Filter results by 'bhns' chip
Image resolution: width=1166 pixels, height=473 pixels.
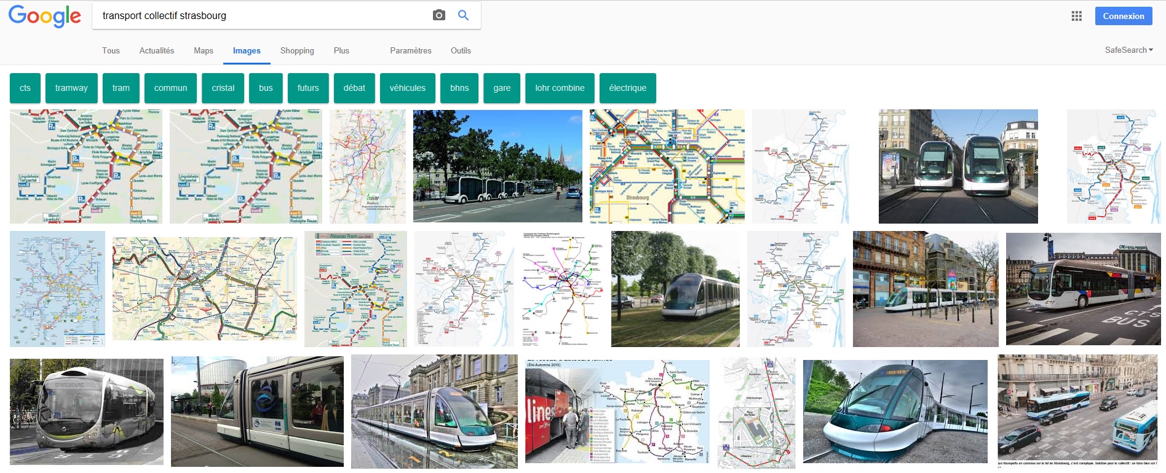pyautogui.click(x=459, y=88)
